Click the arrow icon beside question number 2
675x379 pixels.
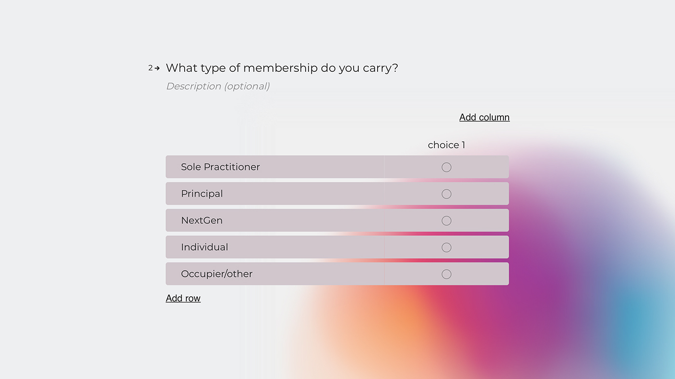pyautogui.click(x=158, y=68)
